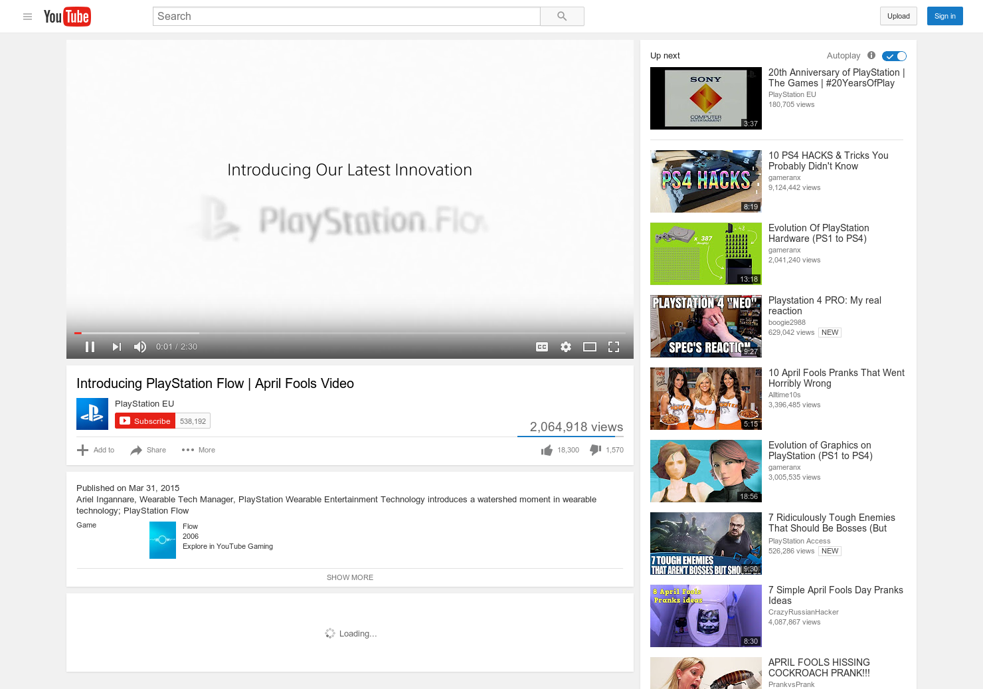Seek along the video progress bar
This screenshot has width=983, height=689.
click(x=350, y=333)
